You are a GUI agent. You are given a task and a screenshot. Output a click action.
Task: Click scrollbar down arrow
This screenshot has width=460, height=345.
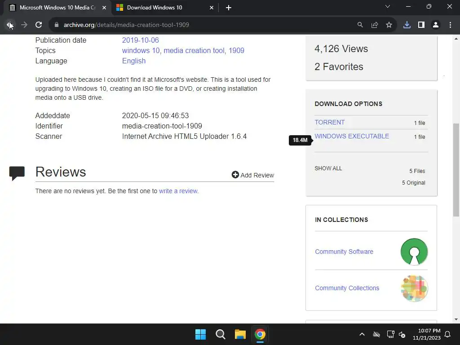tap(456, 319)
